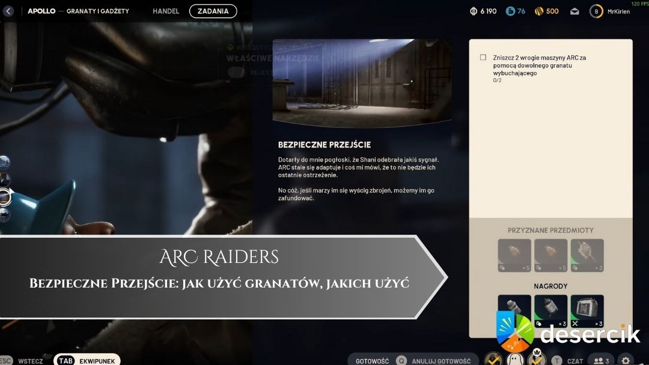Open the CZAT chat button

point(572,361)
